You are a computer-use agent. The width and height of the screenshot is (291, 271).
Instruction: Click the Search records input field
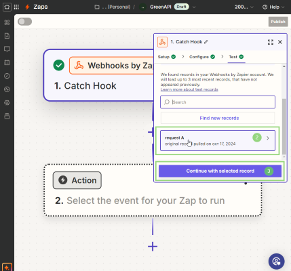point(218,102)
